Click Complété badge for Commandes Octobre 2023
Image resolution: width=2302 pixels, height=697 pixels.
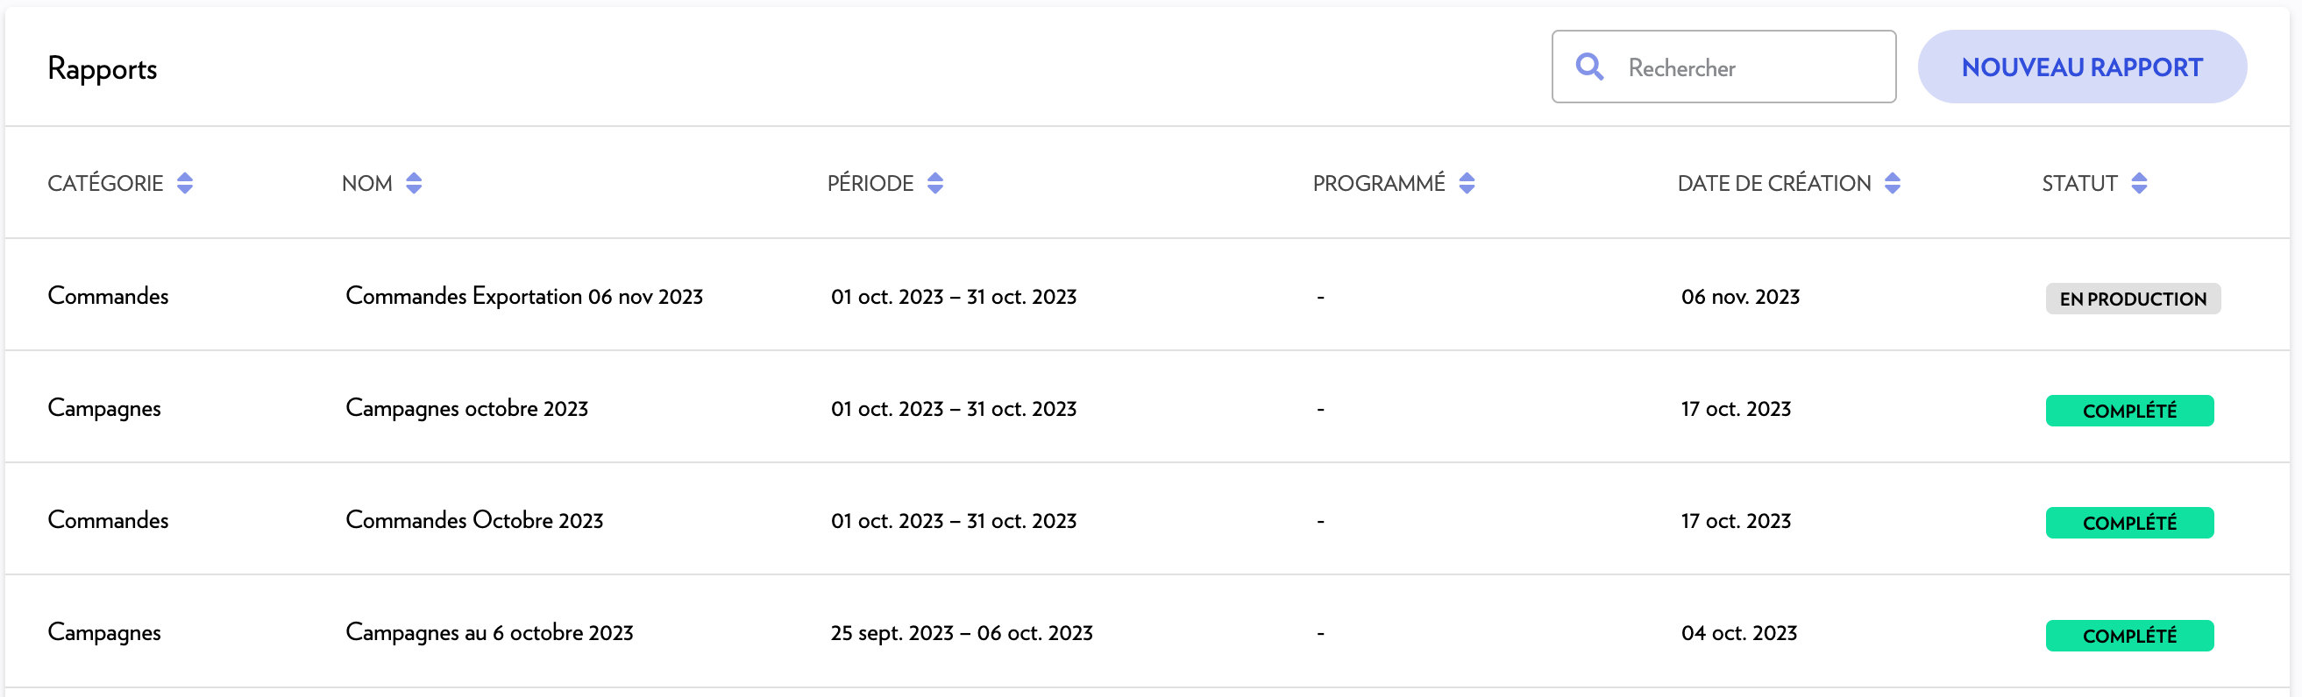pyautogui.click(x=2128, y=523)
